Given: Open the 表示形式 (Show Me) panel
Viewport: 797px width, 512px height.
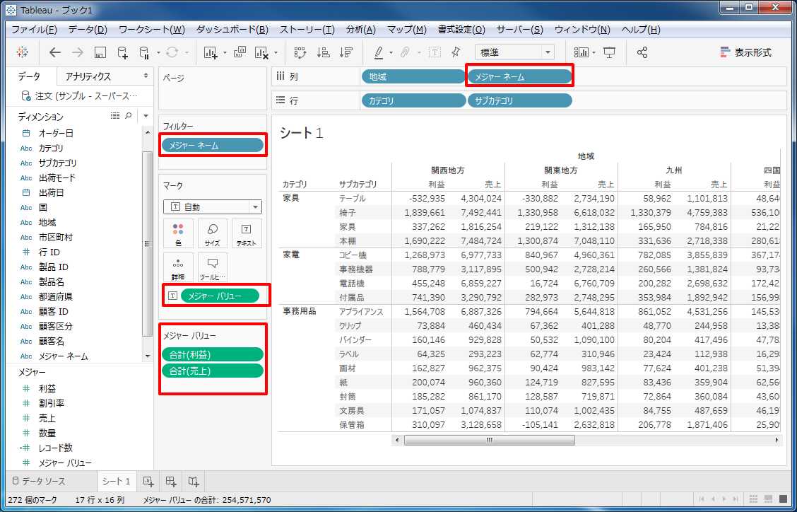Looking at the screenshot, I should click(752, 52).
